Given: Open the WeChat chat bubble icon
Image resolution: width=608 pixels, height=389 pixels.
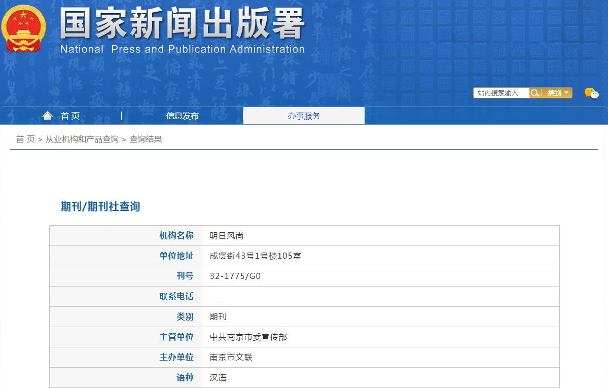Looking at the screenshot, I should 591,93.
